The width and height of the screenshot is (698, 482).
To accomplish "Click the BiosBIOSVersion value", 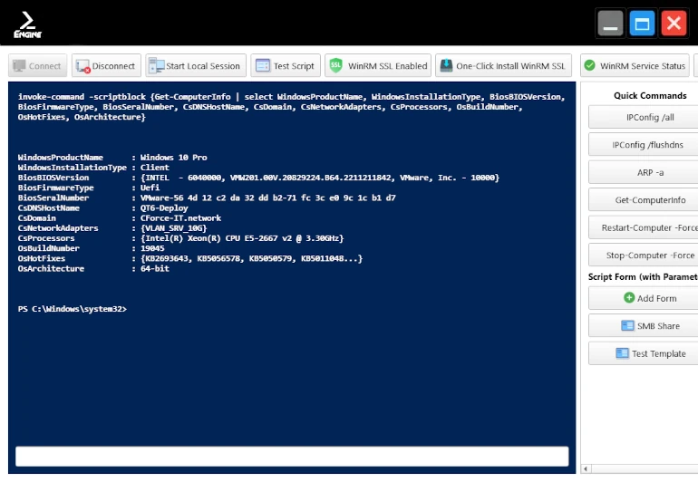I will point(320,178).
